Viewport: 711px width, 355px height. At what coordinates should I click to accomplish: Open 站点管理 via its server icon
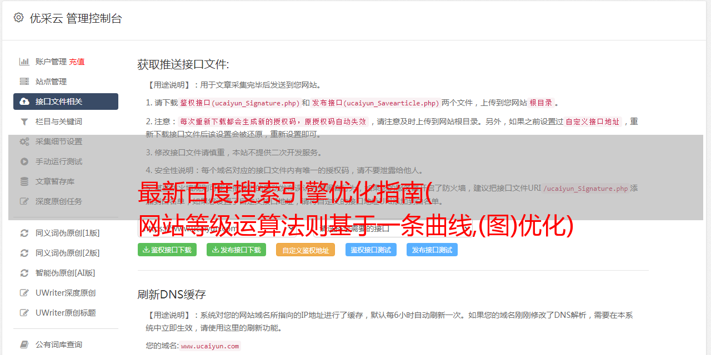click(x=24, y=82)
